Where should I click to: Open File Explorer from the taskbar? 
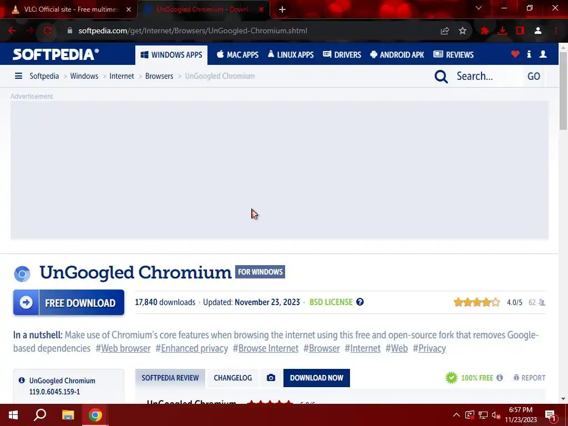68,415
